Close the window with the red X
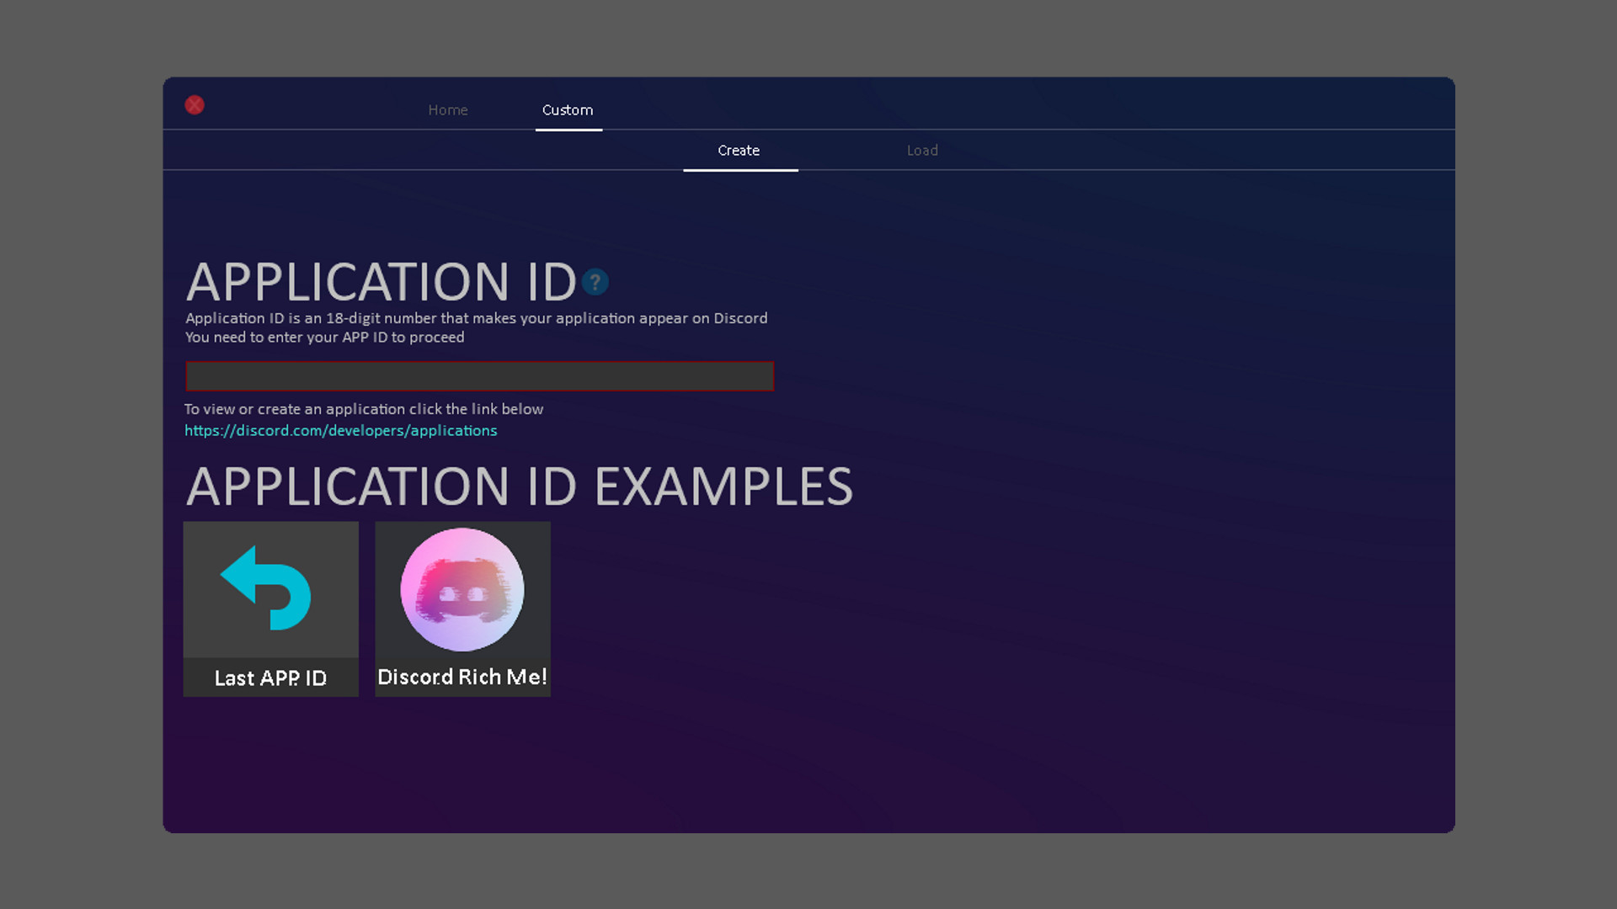Screen dimensions: 1617x909 tap(195, 105)
